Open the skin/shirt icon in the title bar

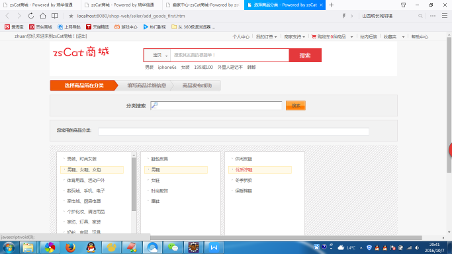403,5
